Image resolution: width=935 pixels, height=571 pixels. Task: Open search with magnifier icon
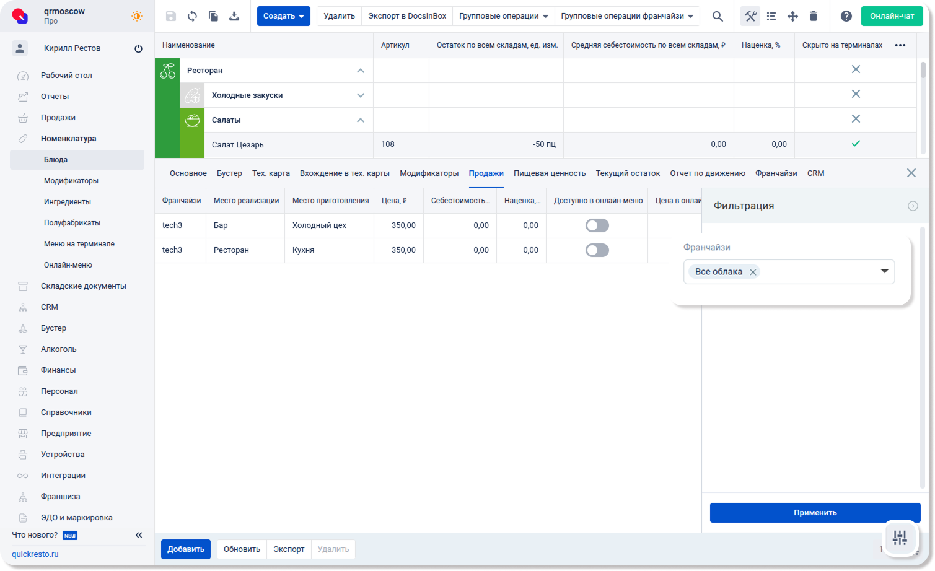(x=718, y=16)
